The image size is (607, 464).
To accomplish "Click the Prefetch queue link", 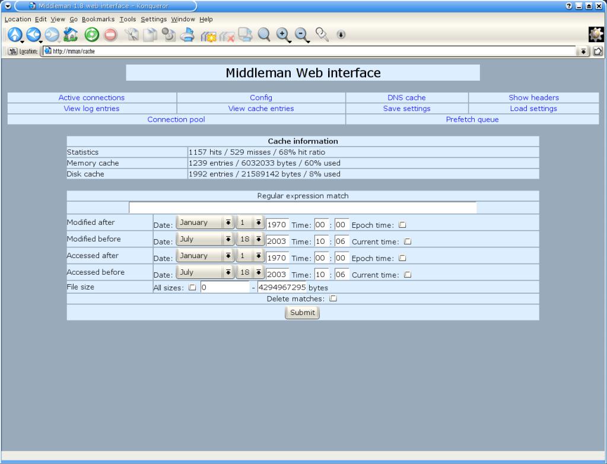I will pyautogui.click(x=472, y=119).
